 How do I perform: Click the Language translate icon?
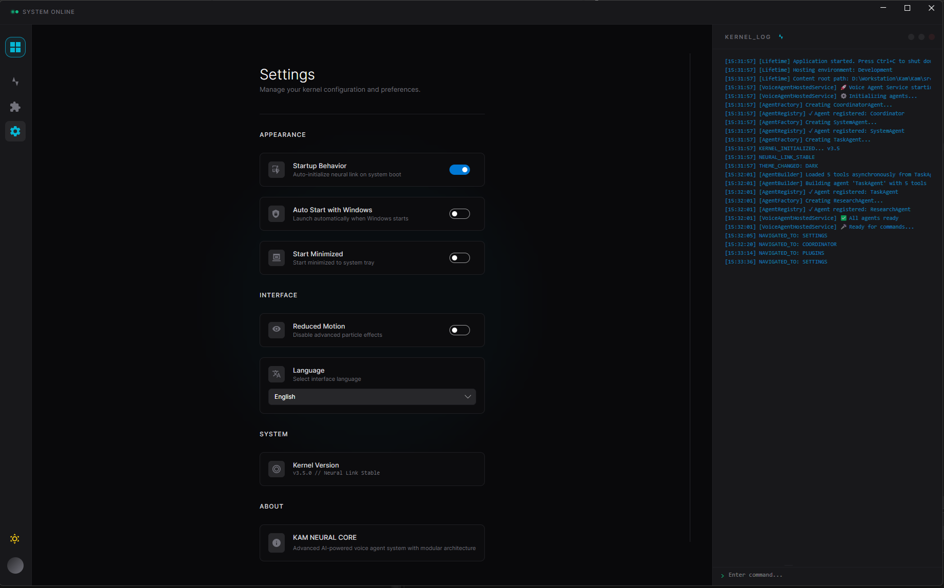click(x=277, y=374)
